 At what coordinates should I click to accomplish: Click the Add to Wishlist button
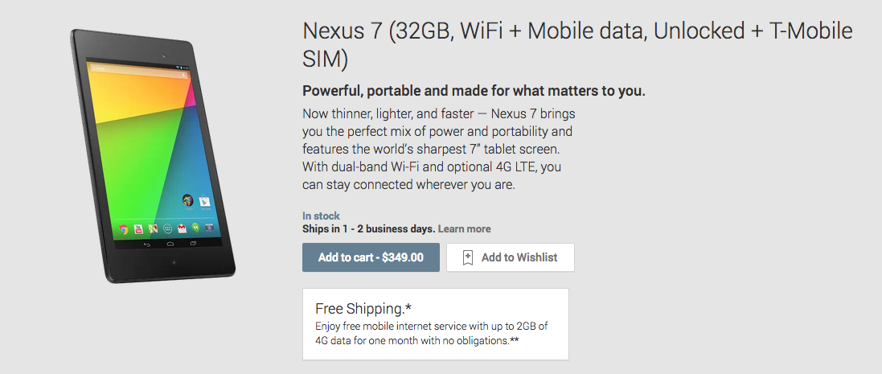point(511,257)
